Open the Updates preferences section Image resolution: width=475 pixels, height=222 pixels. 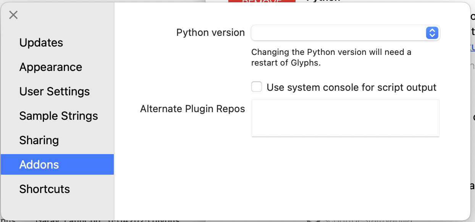[41, 43]
